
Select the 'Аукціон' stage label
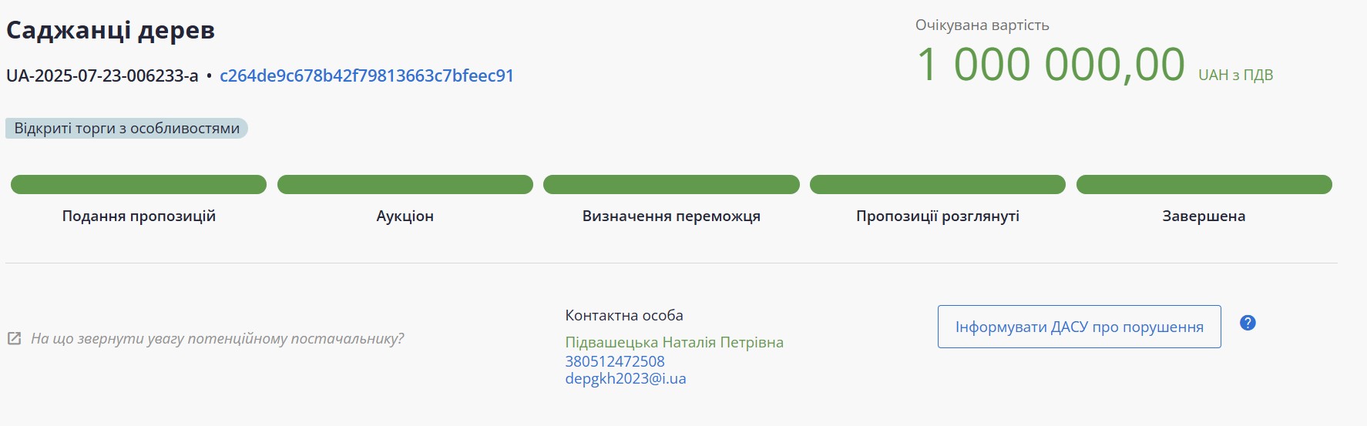coord(405,216)
